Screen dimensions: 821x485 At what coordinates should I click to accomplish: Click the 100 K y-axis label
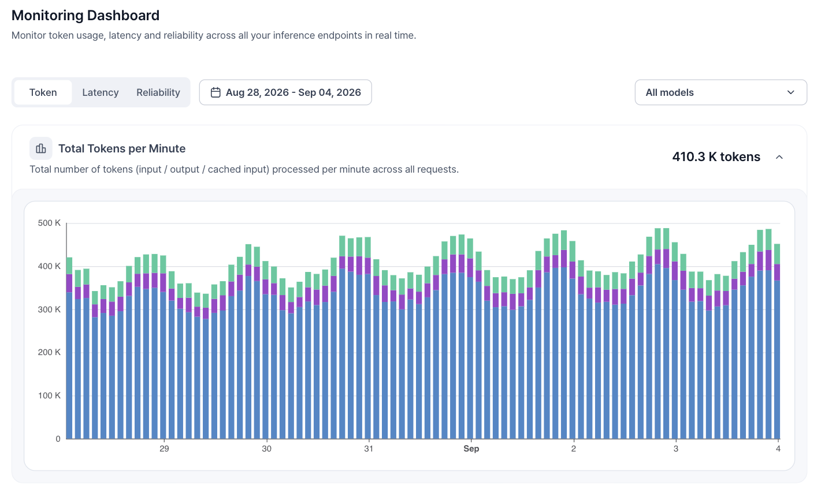point(50,396)
